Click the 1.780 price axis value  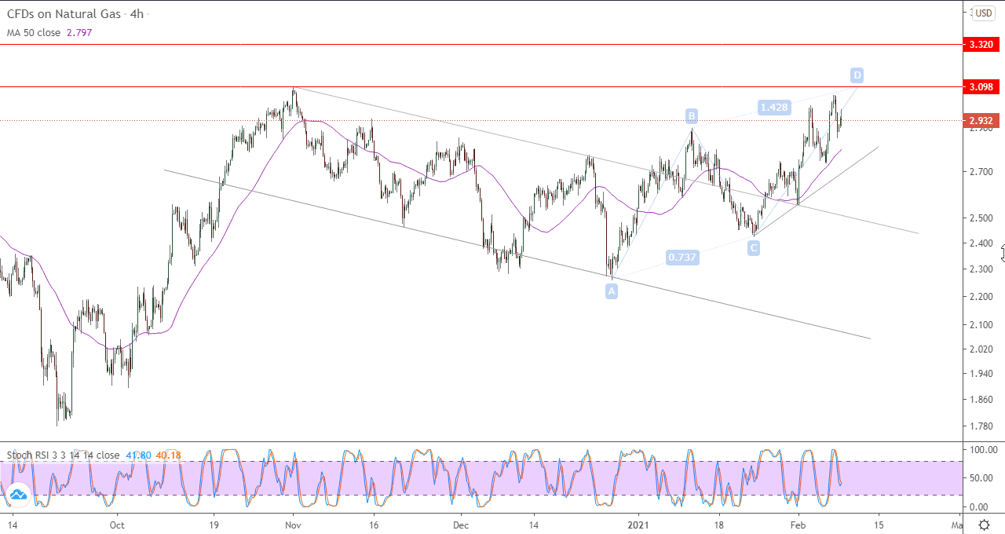(981, 426)
